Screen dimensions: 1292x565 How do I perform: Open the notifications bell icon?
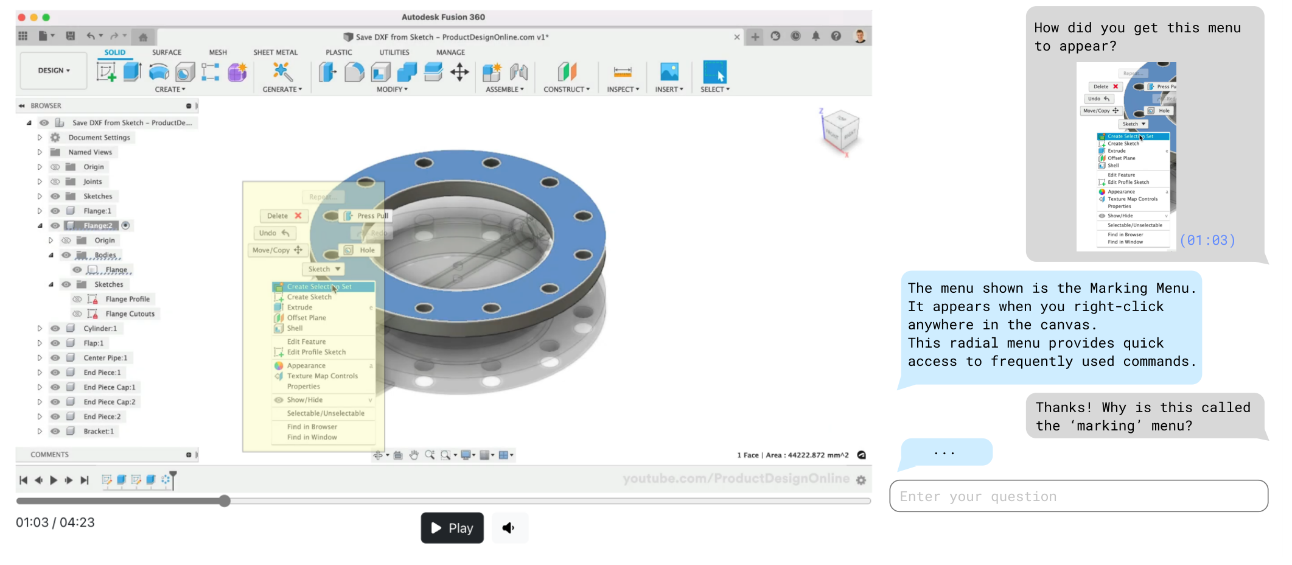point(815,36)
